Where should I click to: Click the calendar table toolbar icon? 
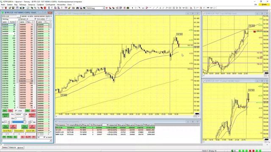(x=66, y=8)
